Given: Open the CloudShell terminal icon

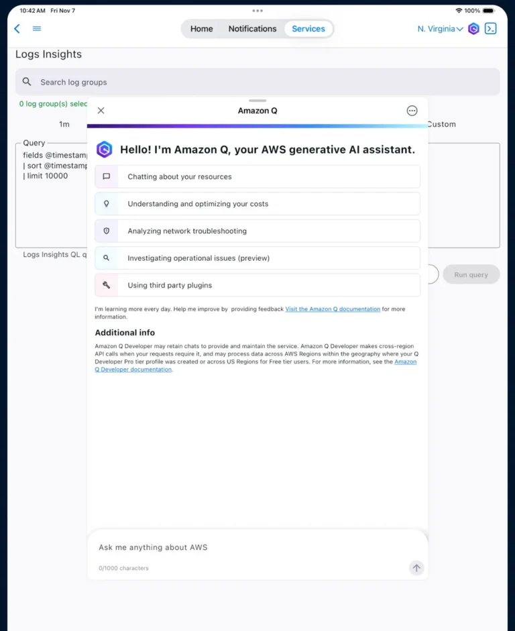Looking at the screenshot, I should (x=490, y=29).
